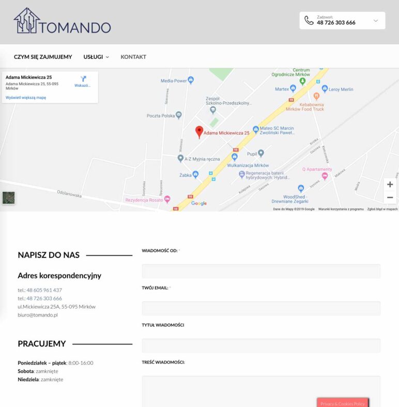Go to the KONTAKT page
The height and width of the screenshot is (407, 399).
pyautogui.click(x=133, y=57)
